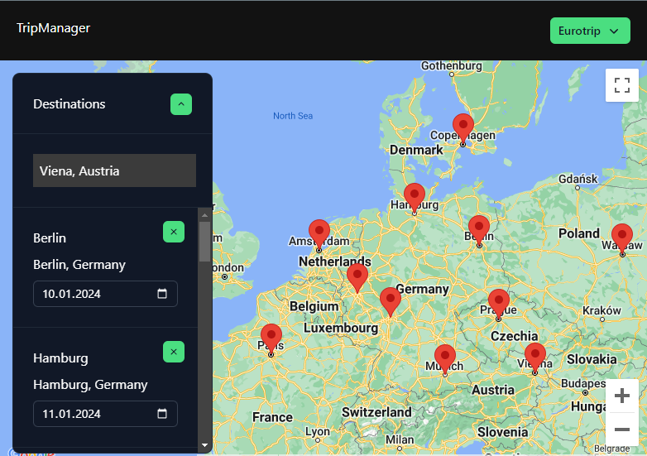Click the Czechia country label on map
The width and height of the screenshot is (647, 456).
[514, 336]
